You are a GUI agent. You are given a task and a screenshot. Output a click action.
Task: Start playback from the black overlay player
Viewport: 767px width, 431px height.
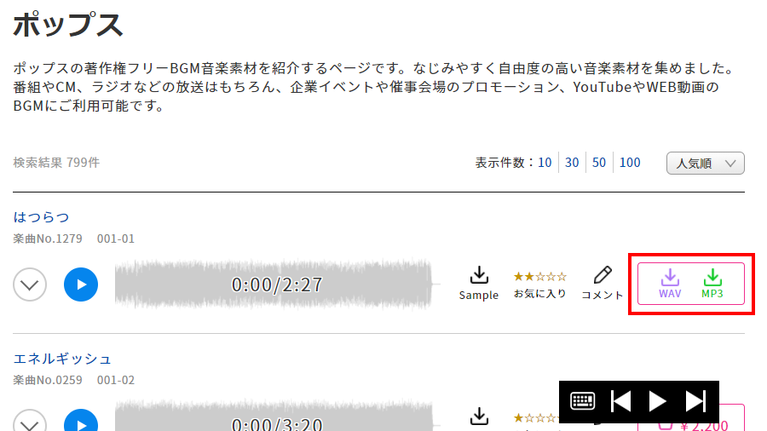(x=657, y=401)
